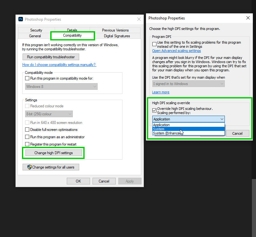Select the Compatibility tab
This screenshot has width=256, height=237.
pyautogui.click(x=72, y=35)
